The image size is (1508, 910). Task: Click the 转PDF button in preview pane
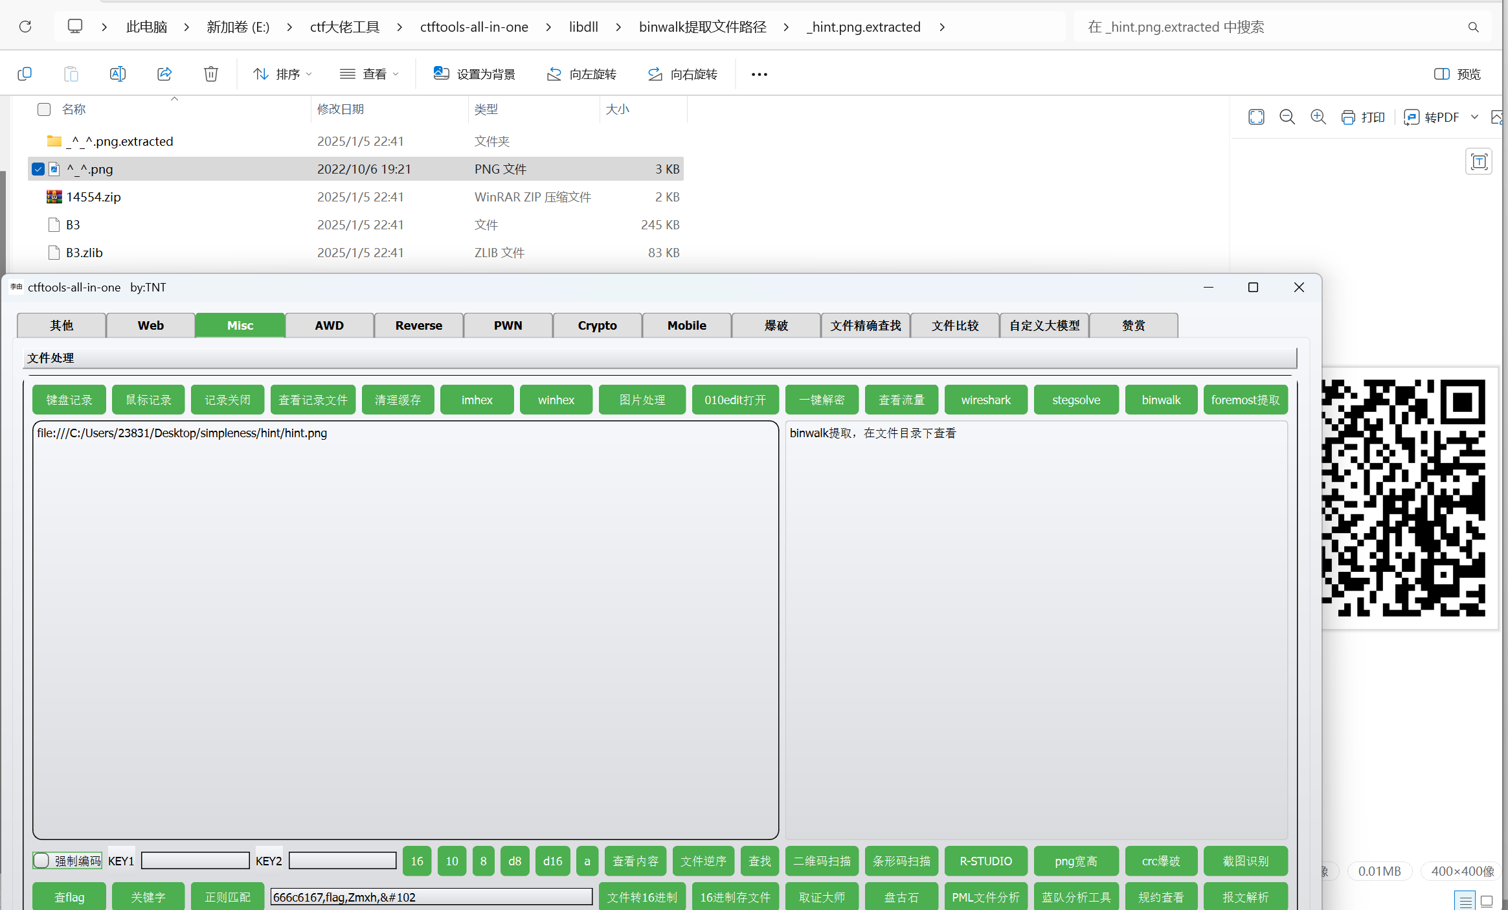tap(1432, 117)
